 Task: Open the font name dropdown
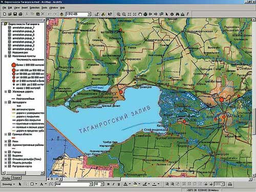[x=91, y=184]
